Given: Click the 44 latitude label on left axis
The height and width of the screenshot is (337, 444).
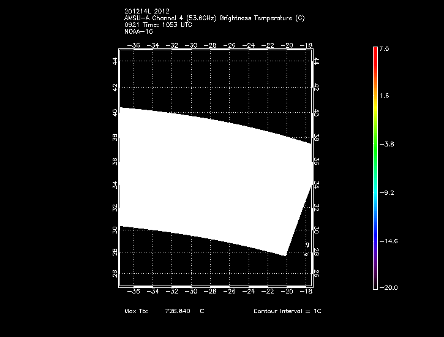Looking at the screenshot, I should coord(115,61).
